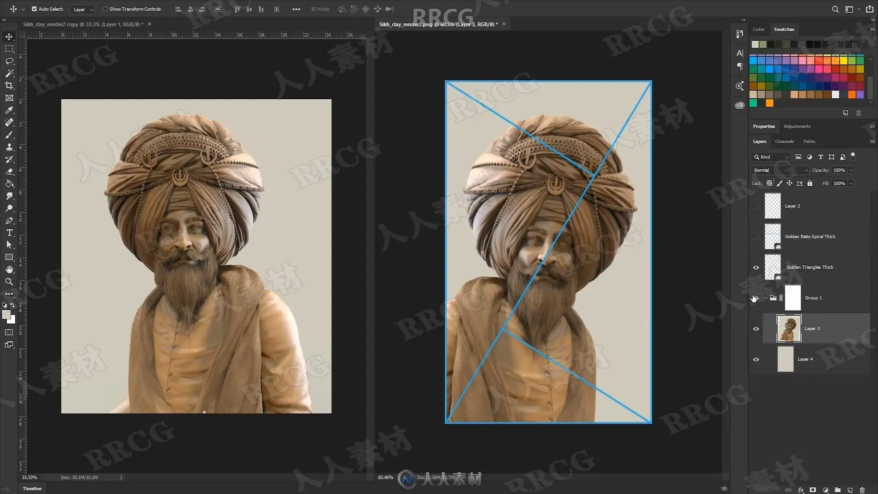Viewport: 878px width, 494px height.
Task: Open the Opacity slider dropdown arrow
Action: click(x=851, y=170)
